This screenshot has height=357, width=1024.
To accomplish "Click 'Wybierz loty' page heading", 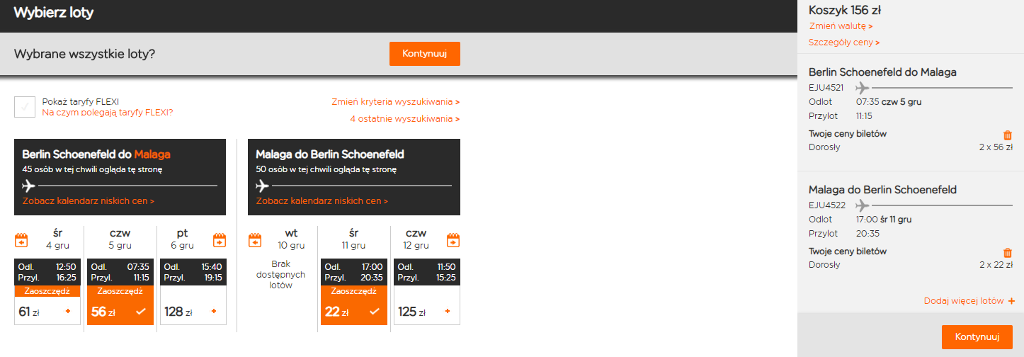I will (x=53, y=12).
